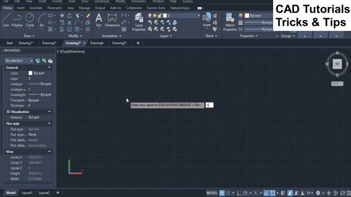The width and height of the screenshot is (351, 197).
Task: Open the Parametric ribbon tab
Action: pos(55,8)
